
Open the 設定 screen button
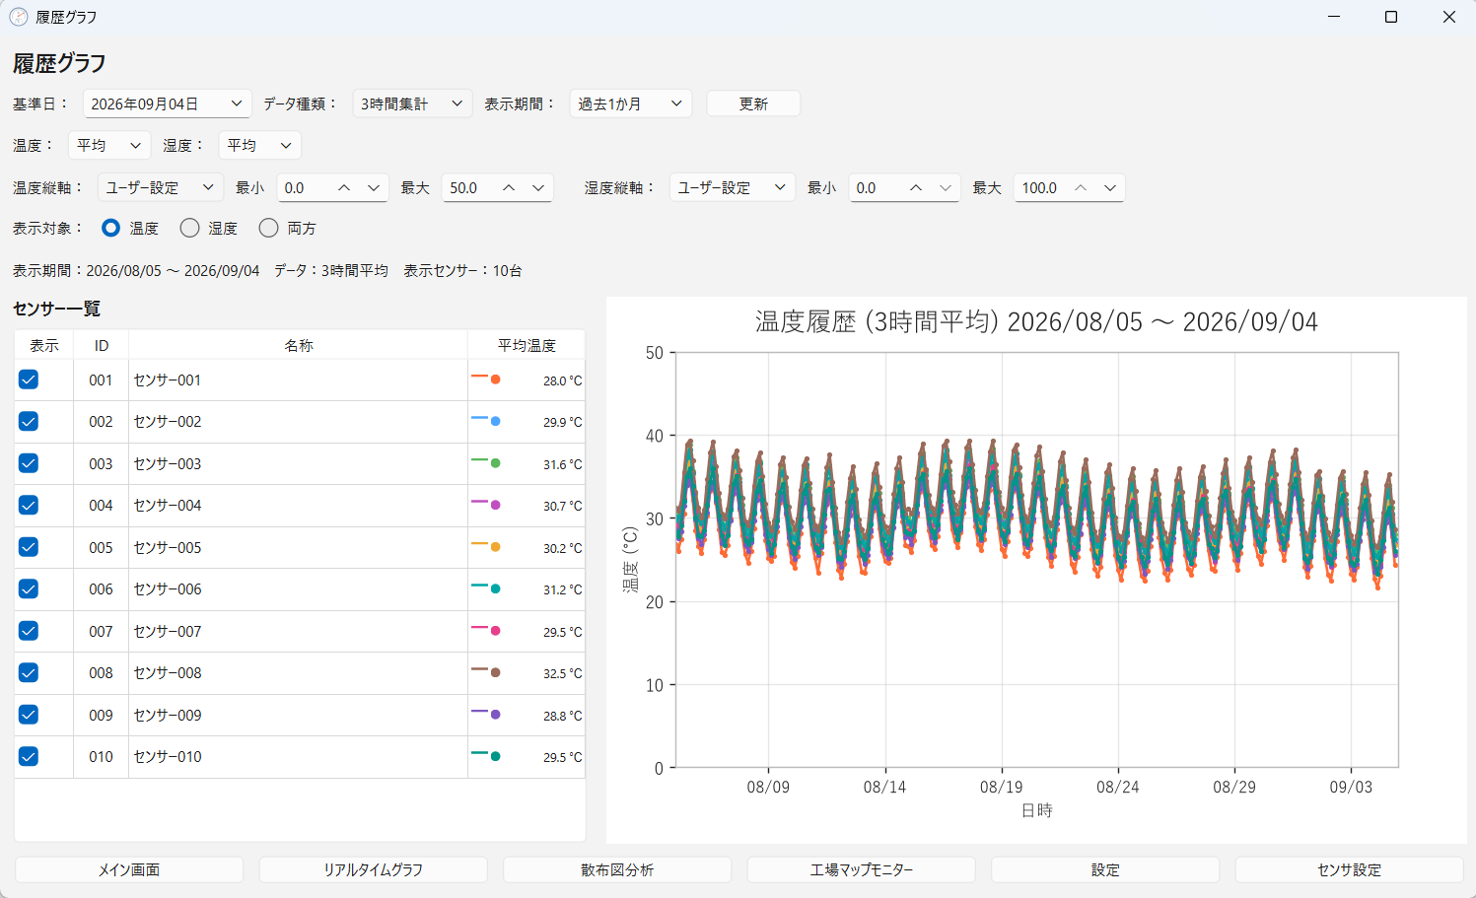[1105, 869]
